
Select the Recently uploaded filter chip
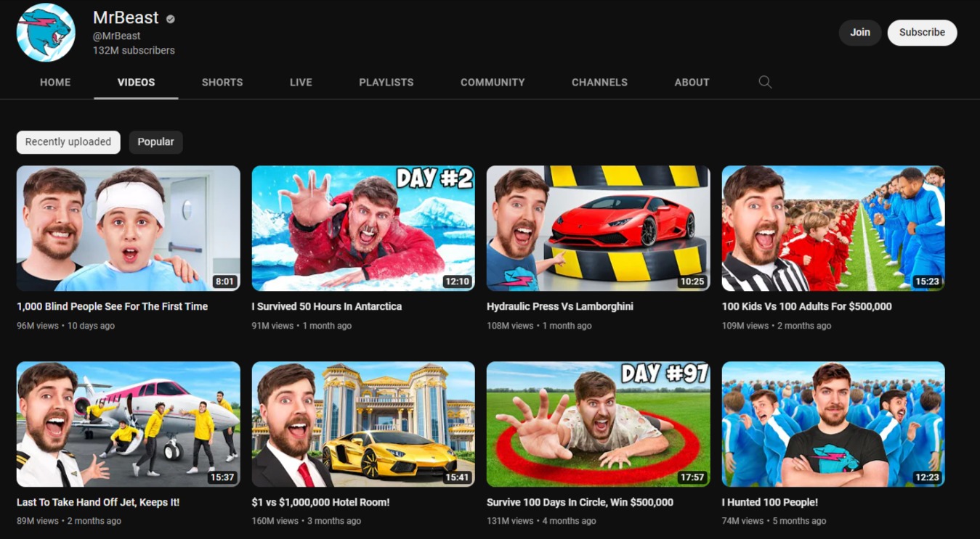pyautogui.click(x=68, y=142)
